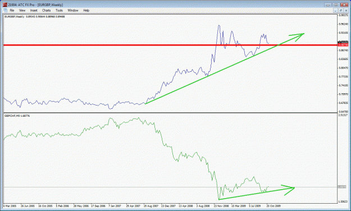Minimize the ATC FX Pro main window
Viewport: 351px width, 211px height.
pyautogui.click(x=328, y=4)
